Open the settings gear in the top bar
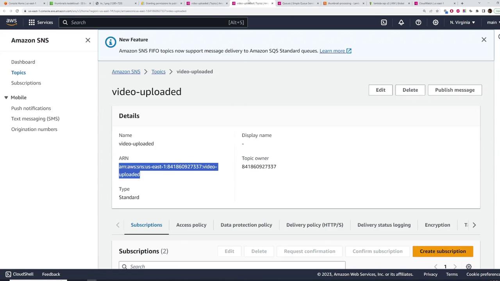 coord(436,22)
